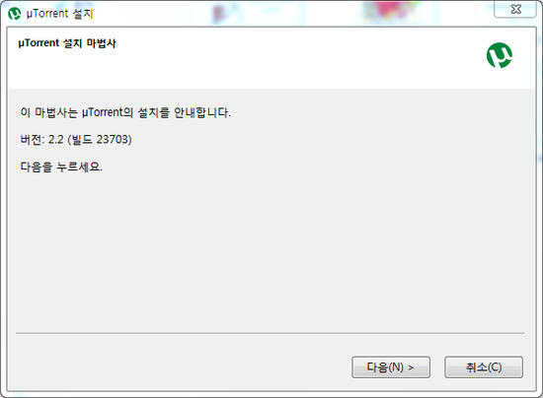Click the build number 23703

tap(113, 140)
